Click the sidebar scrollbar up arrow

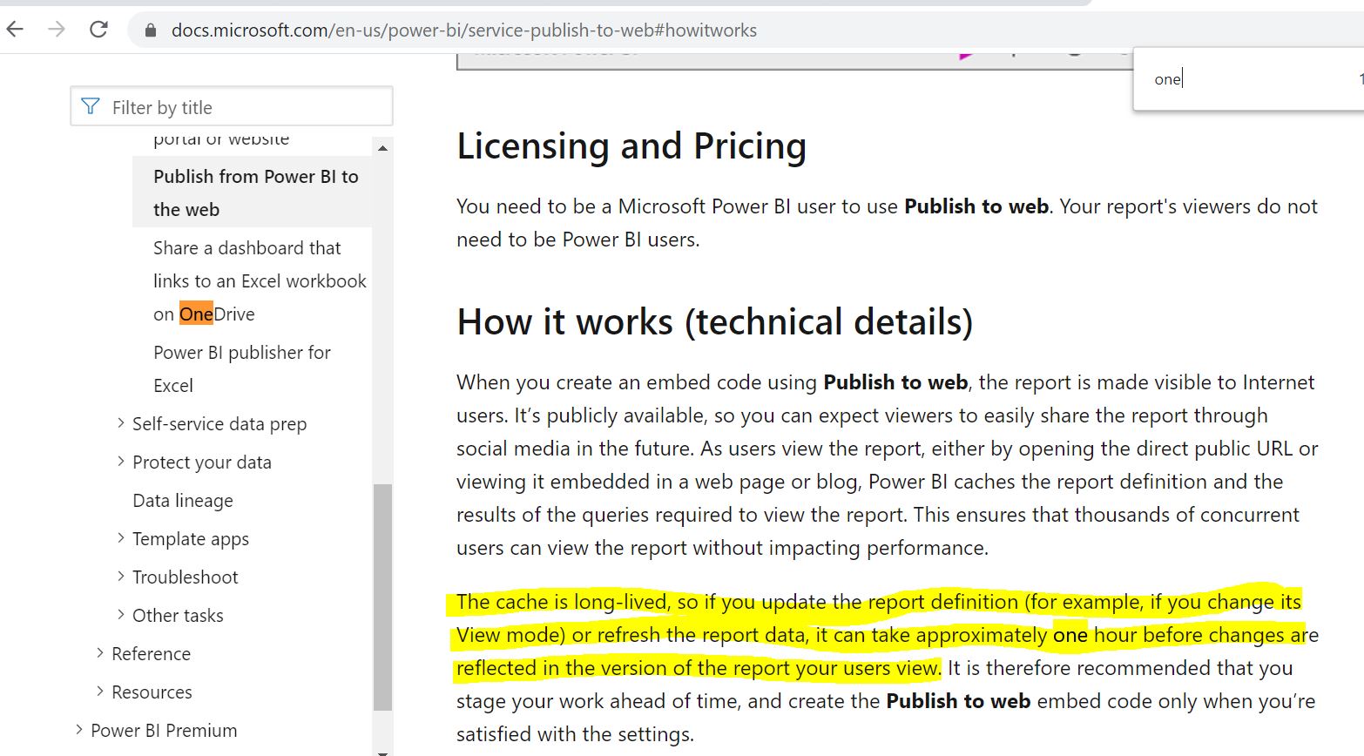coord(382,148)
